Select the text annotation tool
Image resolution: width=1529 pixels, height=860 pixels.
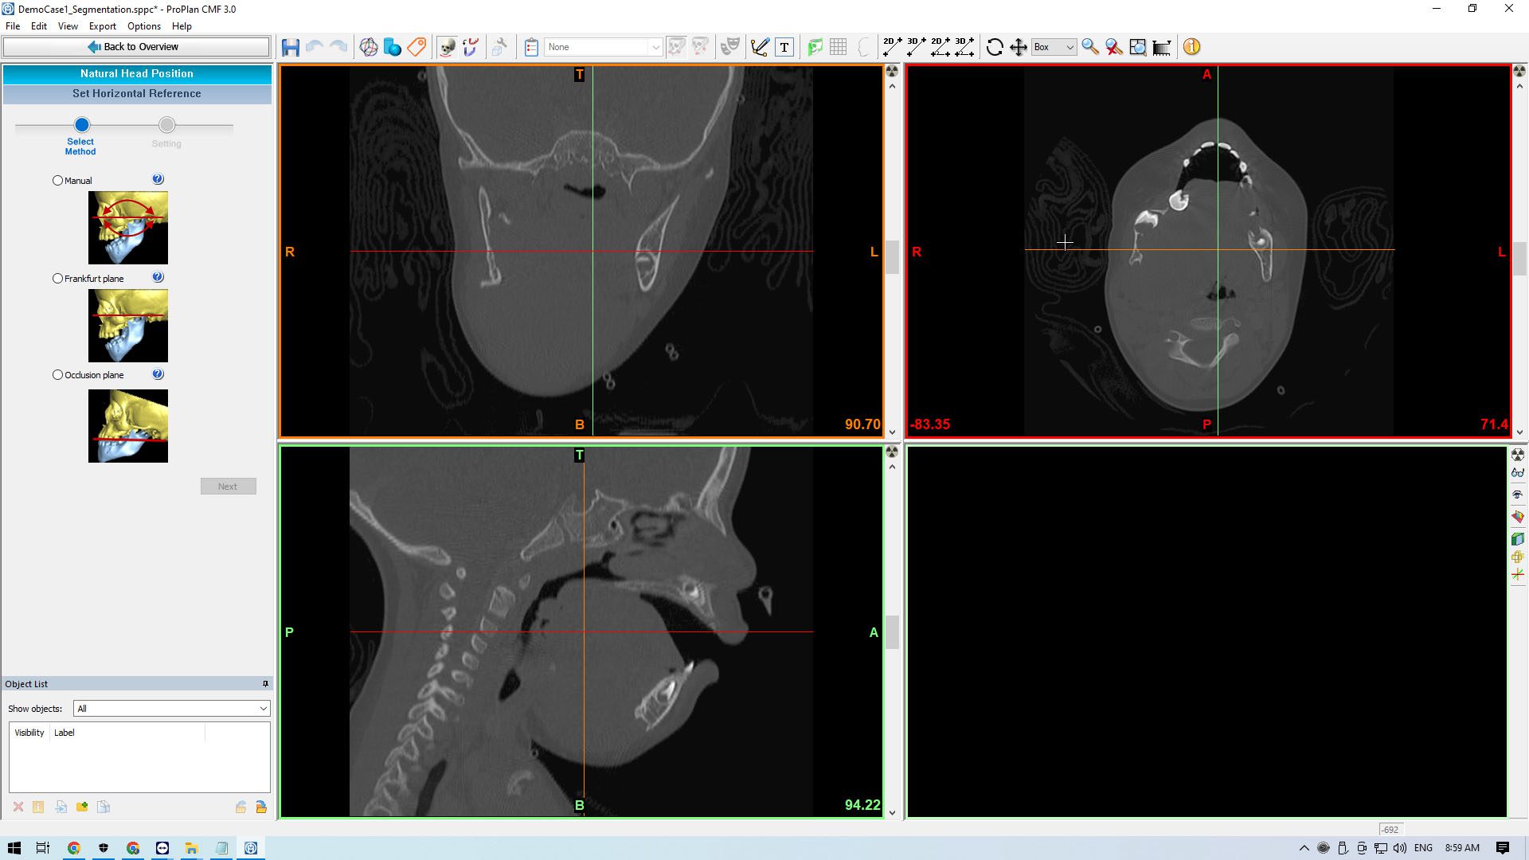click(x=784, y=47)
